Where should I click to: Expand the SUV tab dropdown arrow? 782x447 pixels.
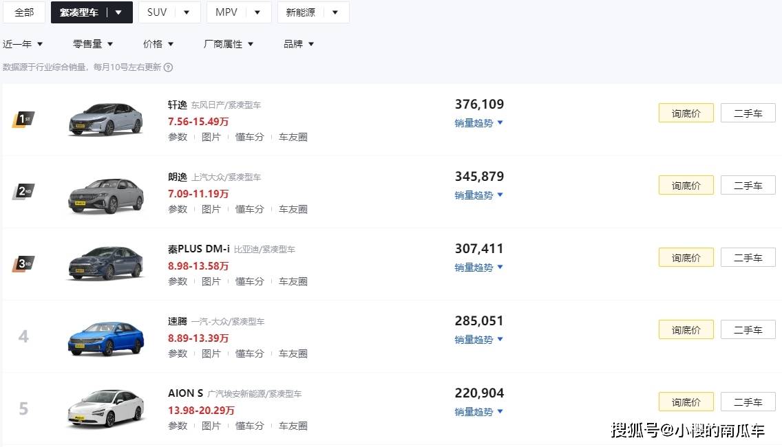point(187,12)
